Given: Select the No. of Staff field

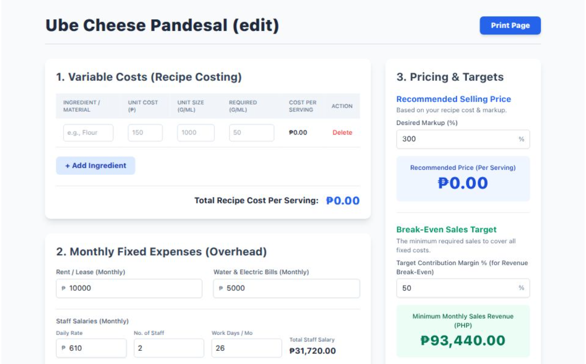Looking at the screenshot, I should 168,348.
